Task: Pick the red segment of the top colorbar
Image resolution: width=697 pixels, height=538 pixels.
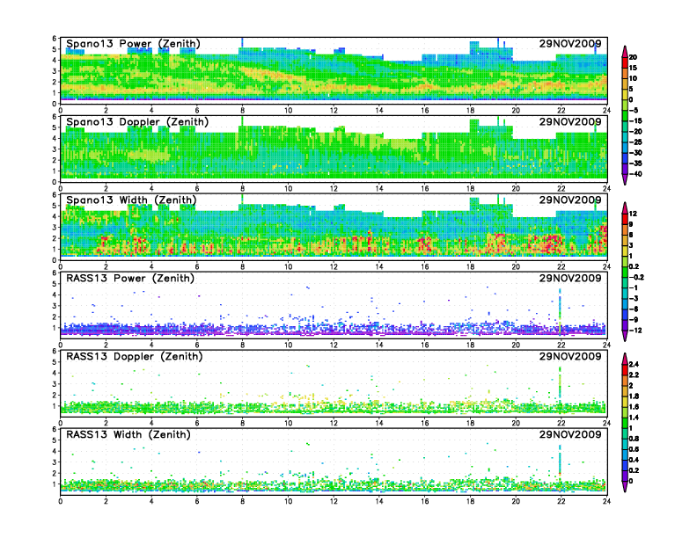Action: (625, 62)
